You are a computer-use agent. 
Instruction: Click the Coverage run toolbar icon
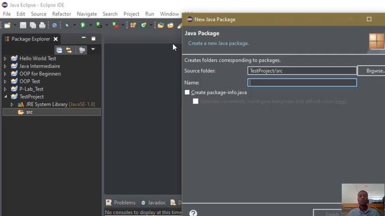[x=99, y=25]
